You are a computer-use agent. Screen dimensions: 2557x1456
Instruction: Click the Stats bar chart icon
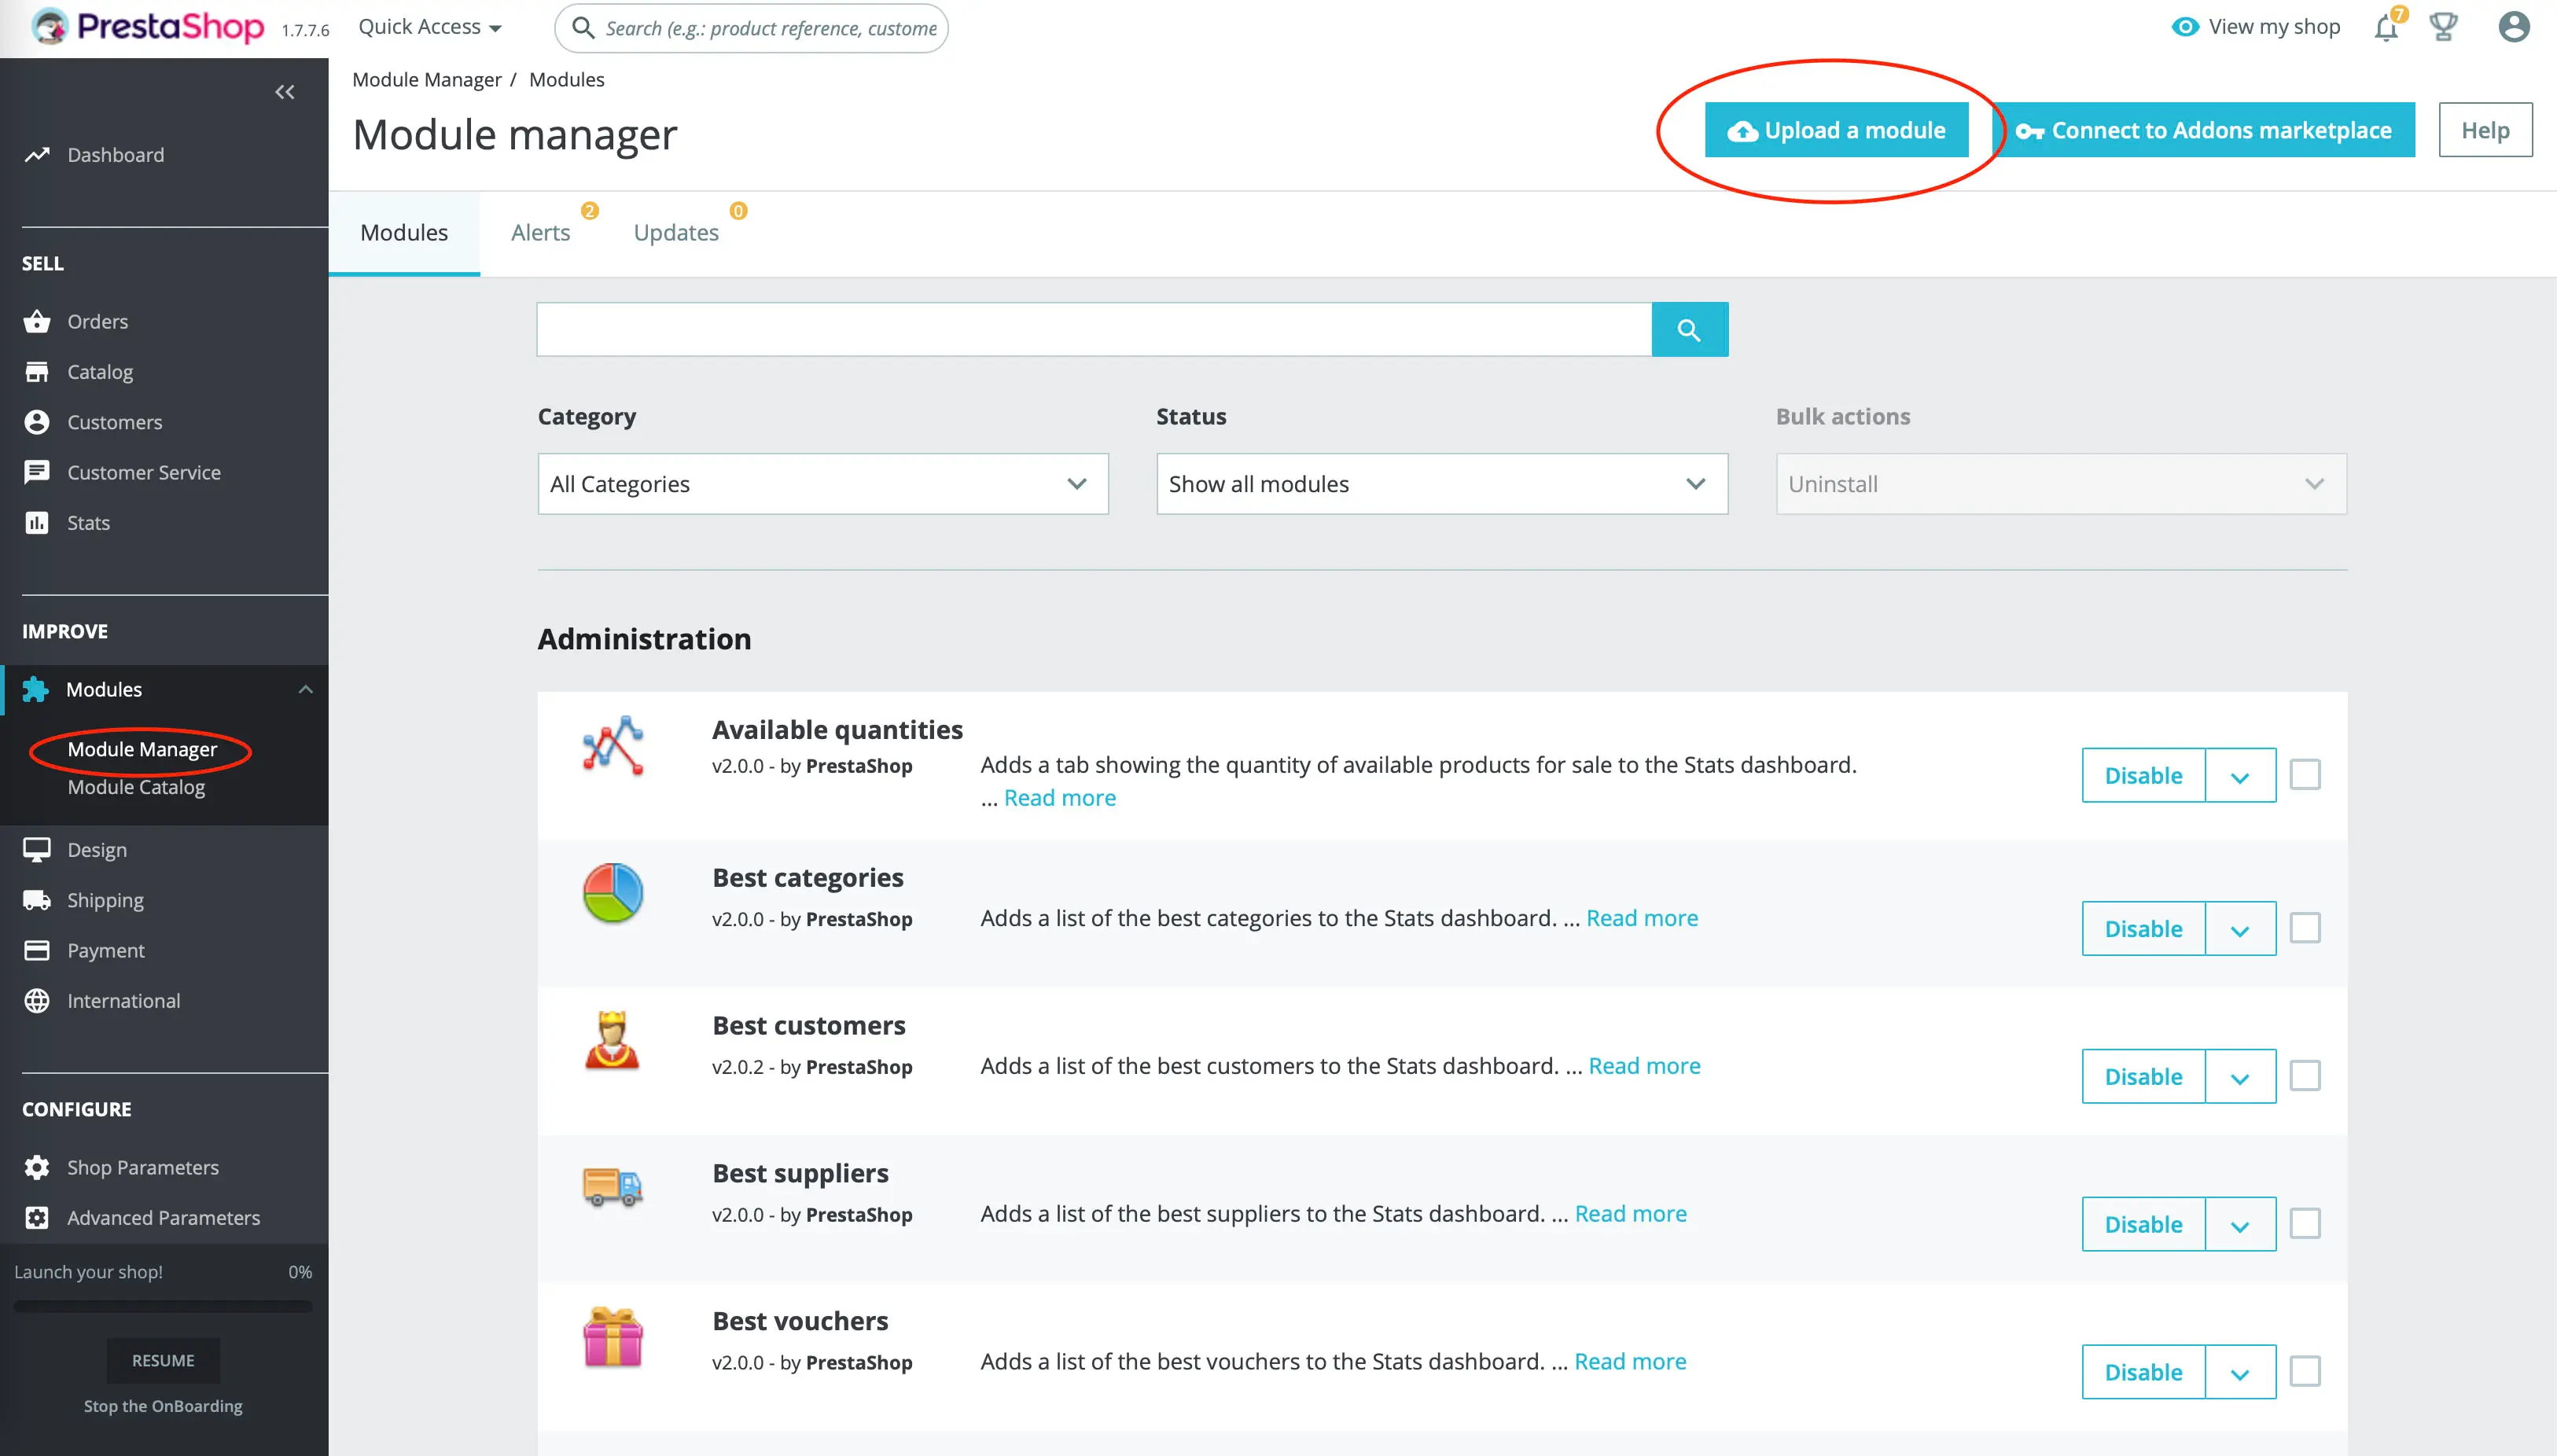coord(37,523)
